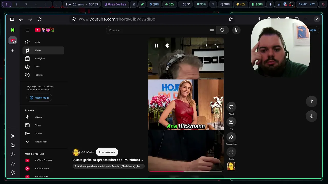Expand Mostrar mais in the sidebar

(x=43, y=142)
